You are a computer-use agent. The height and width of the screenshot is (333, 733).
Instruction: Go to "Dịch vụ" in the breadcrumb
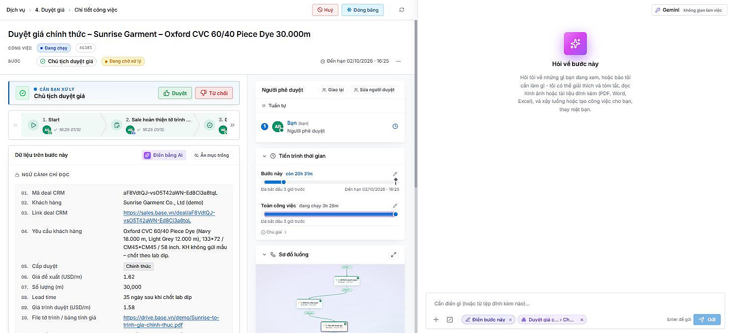tap(16, 10)
